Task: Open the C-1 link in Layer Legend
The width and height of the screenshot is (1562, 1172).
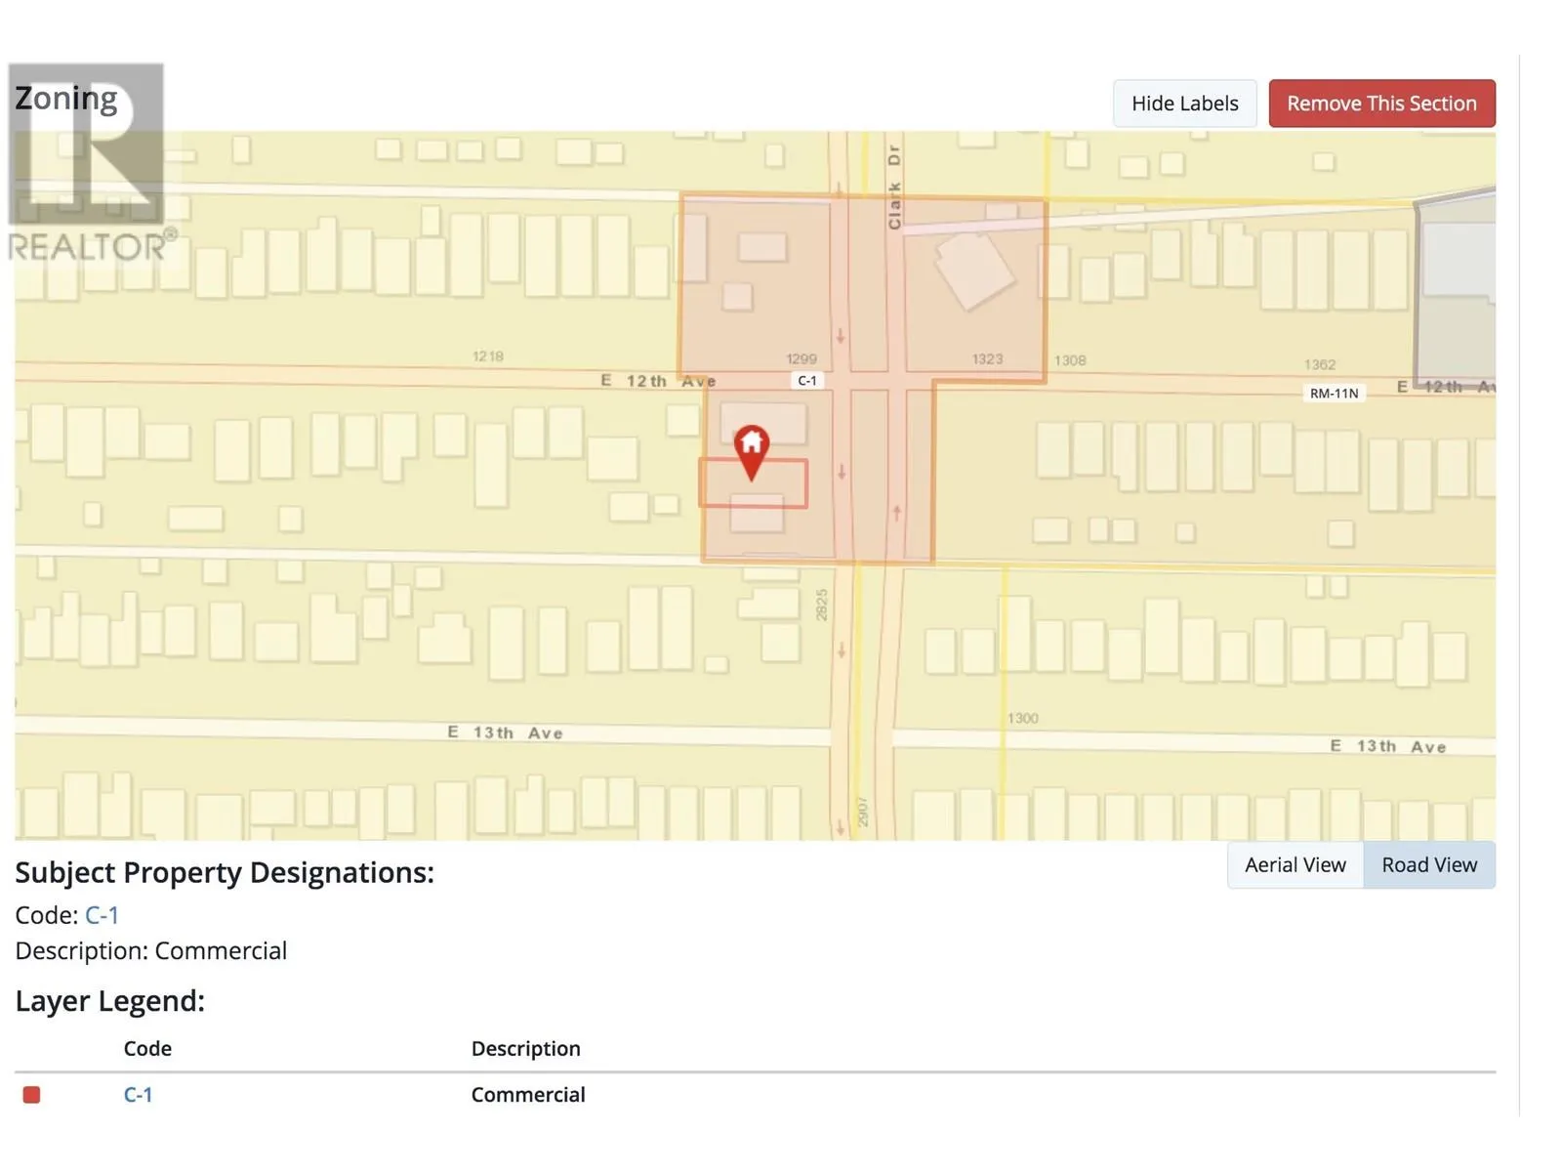Action: [138, 1095]
